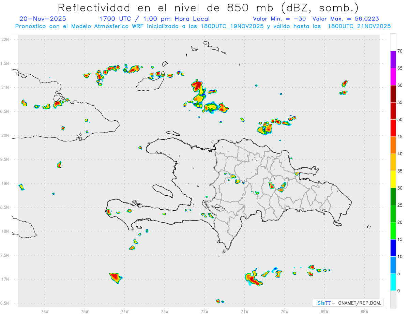Select the 'Valor Min. = -30' text
The width and height of the screenshot is (409, 316).
279,19
